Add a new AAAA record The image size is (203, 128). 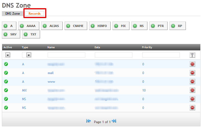tap(29, 26)
